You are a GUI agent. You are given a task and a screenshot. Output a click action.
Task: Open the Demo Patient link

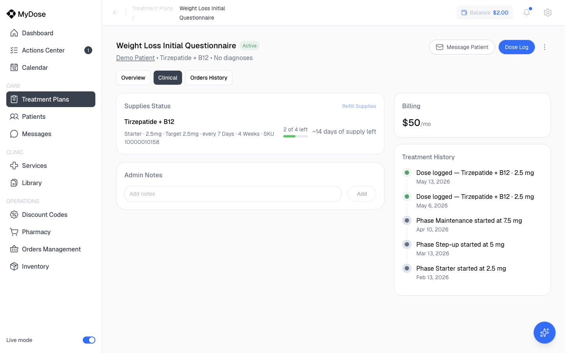(135, 58)
